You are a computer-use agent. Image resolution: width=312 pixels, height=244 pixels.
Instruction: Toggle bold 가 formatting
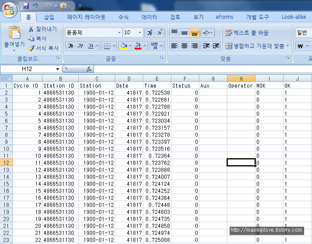tap(71, 46)
